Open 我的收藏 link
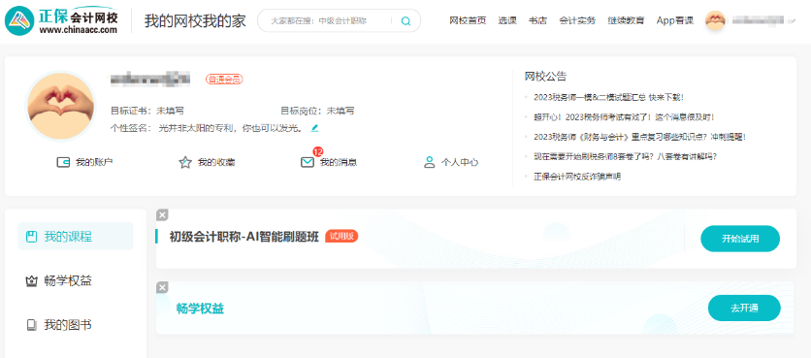Viewport: 811px width, 358px height. [216, 162]
